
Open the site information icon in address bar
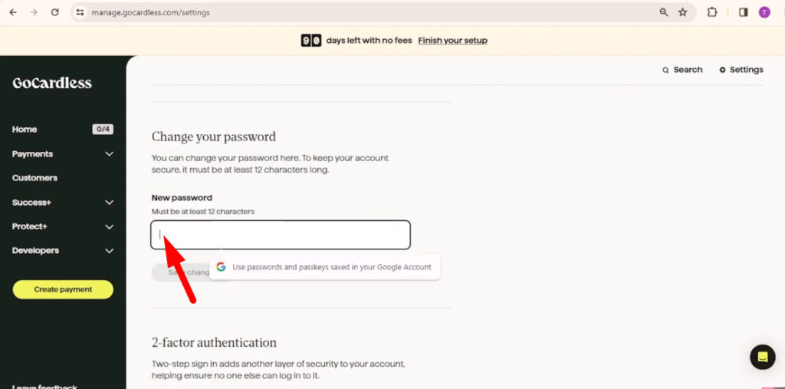pyautogui.click(x=80, y=12)
